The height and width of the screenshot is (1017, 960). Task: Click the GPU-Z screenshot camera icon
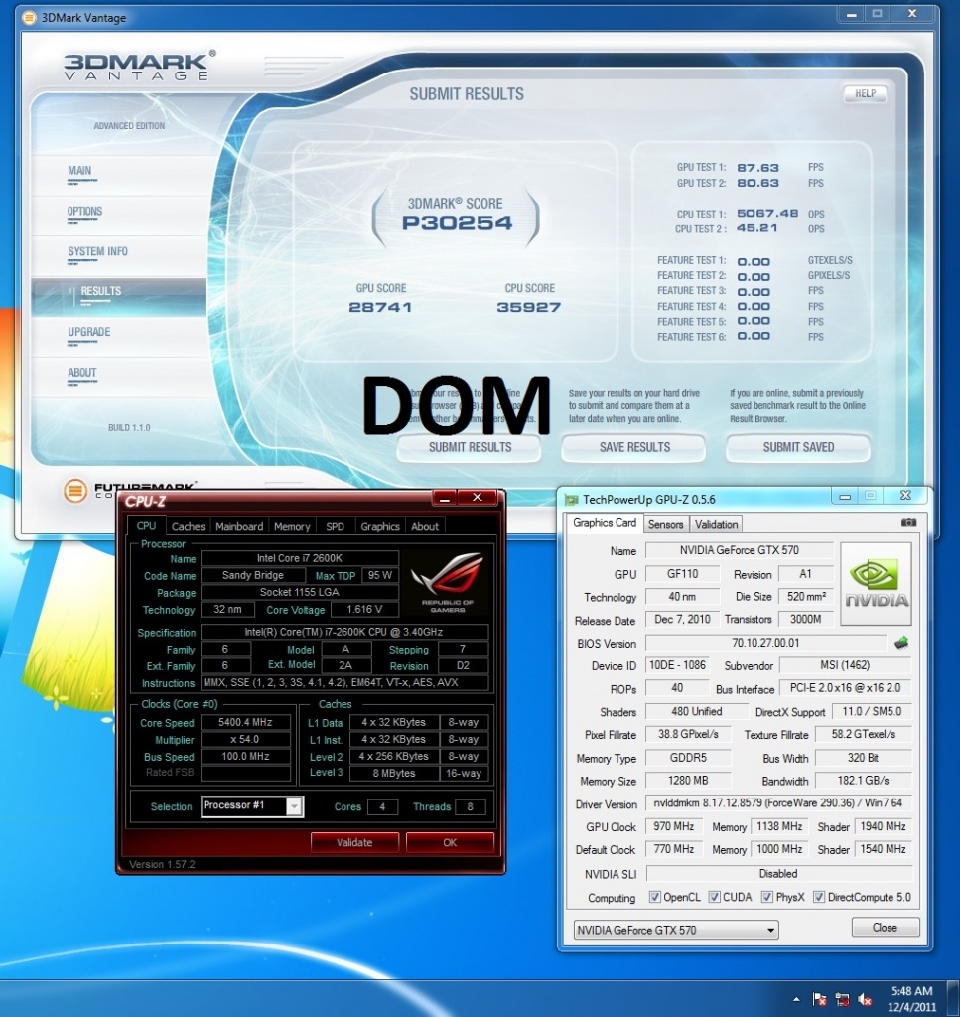coord(908,523)
